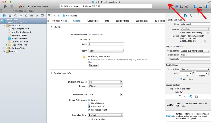Image resolution: width=211 pixels, height=123 pixels.
Task: Enable Upside Down orientation
Action: coord(89,103)
